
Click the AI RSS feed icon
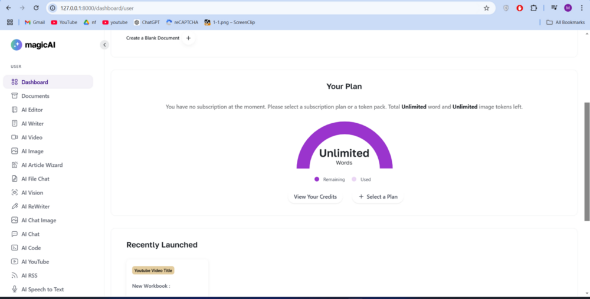pos(15,275)
